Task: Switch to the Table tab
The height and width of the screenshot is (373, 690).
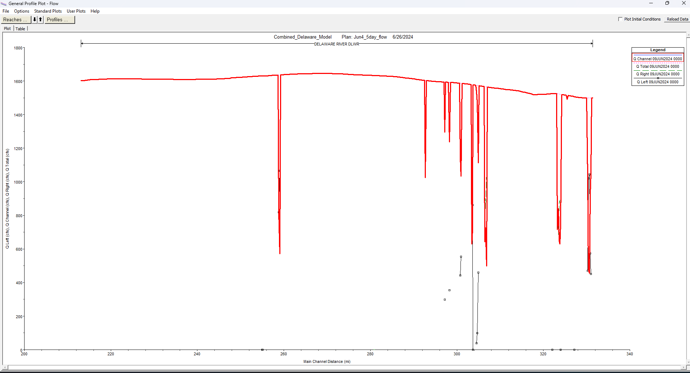Action: 20,29
